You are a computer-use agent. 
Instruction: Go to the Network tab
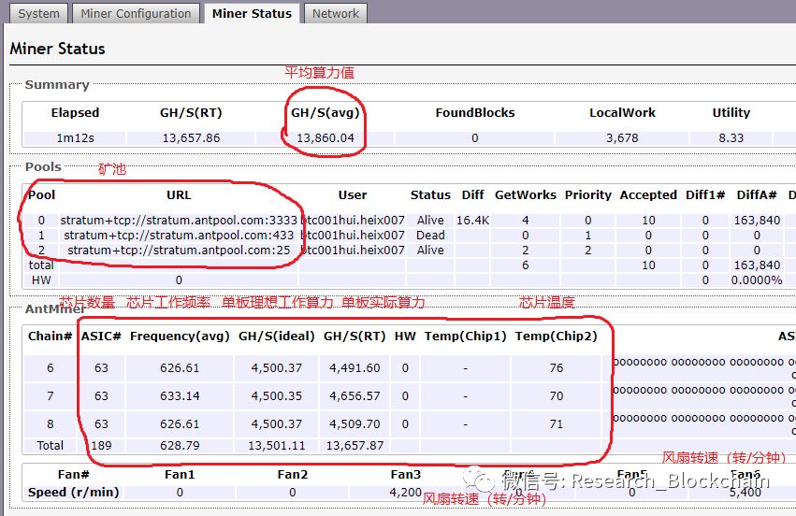point(335,14)
